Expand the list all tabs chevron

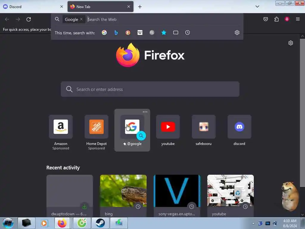click(x=257, y=7)
